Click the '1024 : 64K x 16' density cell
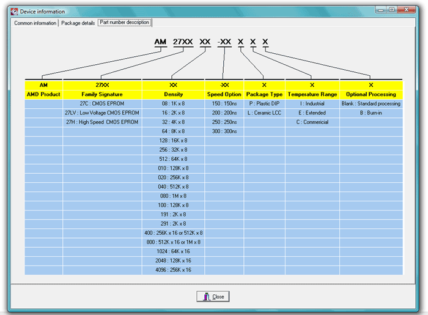 173,251
